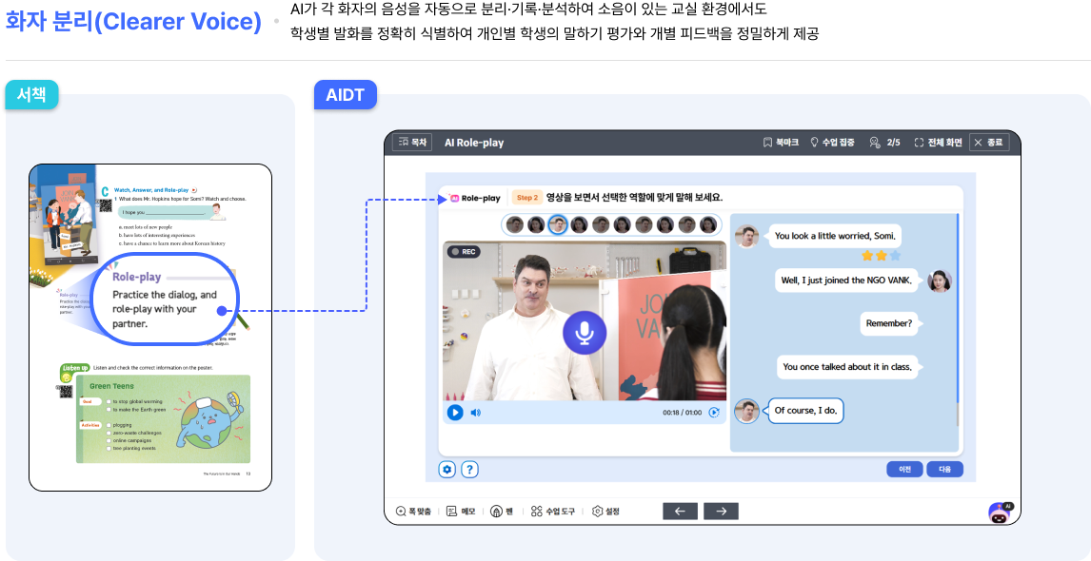The width and height of the screenshot is (1091, 561).
Task: Click the Green Teens poster heading
Action: point(112,386)
